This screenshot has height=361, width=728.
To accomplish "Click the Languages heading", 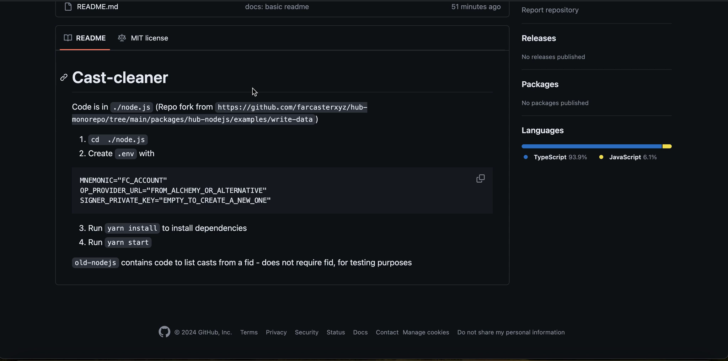I will [542, 130].
